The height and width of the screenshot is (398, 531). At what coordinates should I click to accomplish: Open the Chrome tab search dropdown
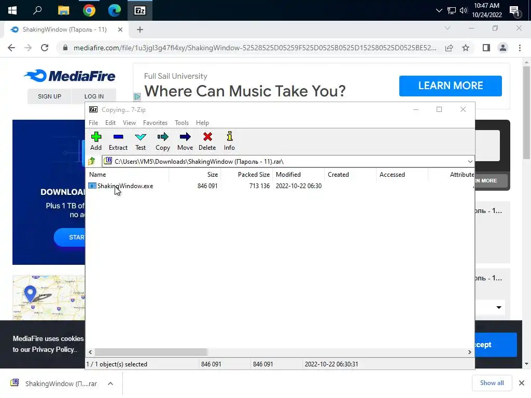point(448,28)
